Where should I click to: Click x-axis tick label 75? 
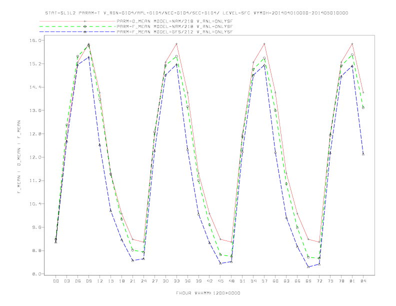tap(330, 281)
